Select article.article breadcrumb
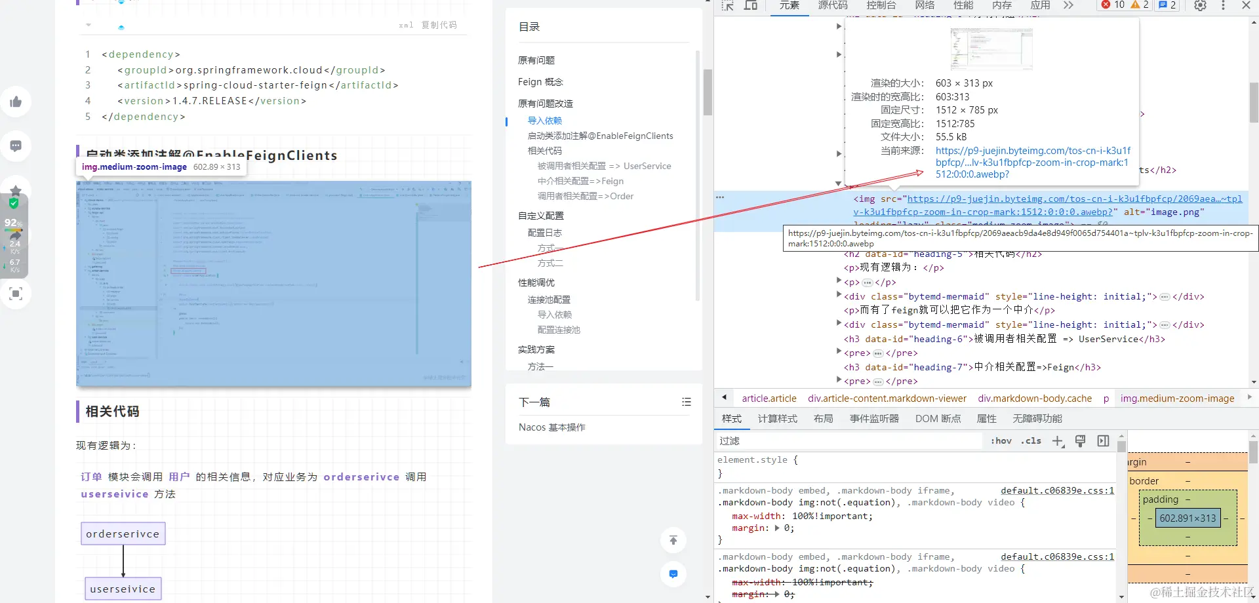Screen dimensions: 1259x603 (x=769, y=399)
